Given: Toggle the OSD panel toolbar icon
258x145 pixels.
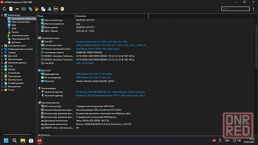Looking at the screenshot, I should [x=56, y=9].
